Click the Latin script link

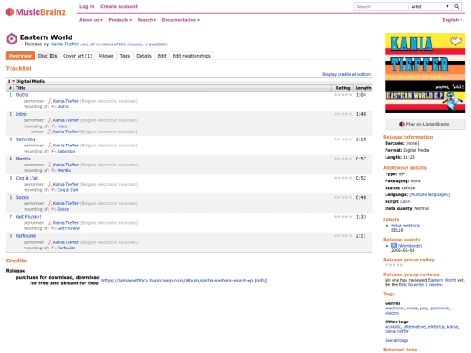[x=406, y=201]
